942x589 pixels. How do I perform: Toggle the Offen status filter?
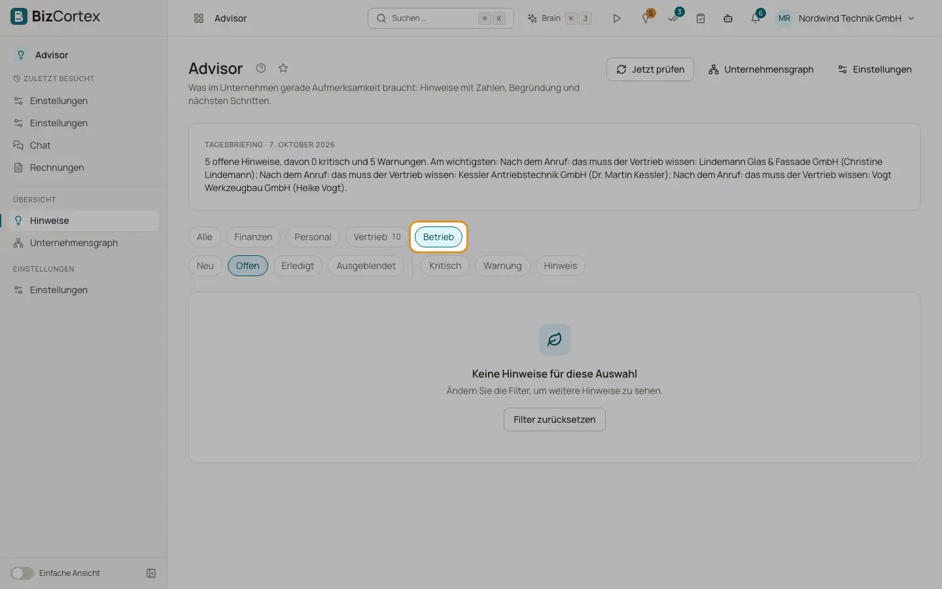tap(248, 266)
